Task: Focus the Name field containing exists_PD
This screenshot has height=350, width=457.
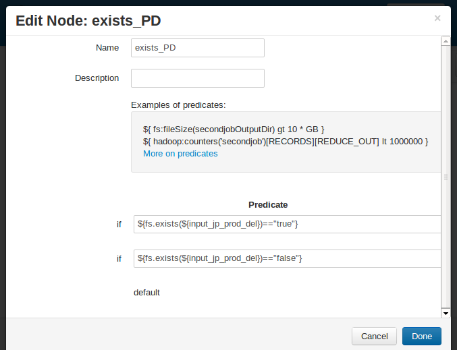Action: (197, 48)
